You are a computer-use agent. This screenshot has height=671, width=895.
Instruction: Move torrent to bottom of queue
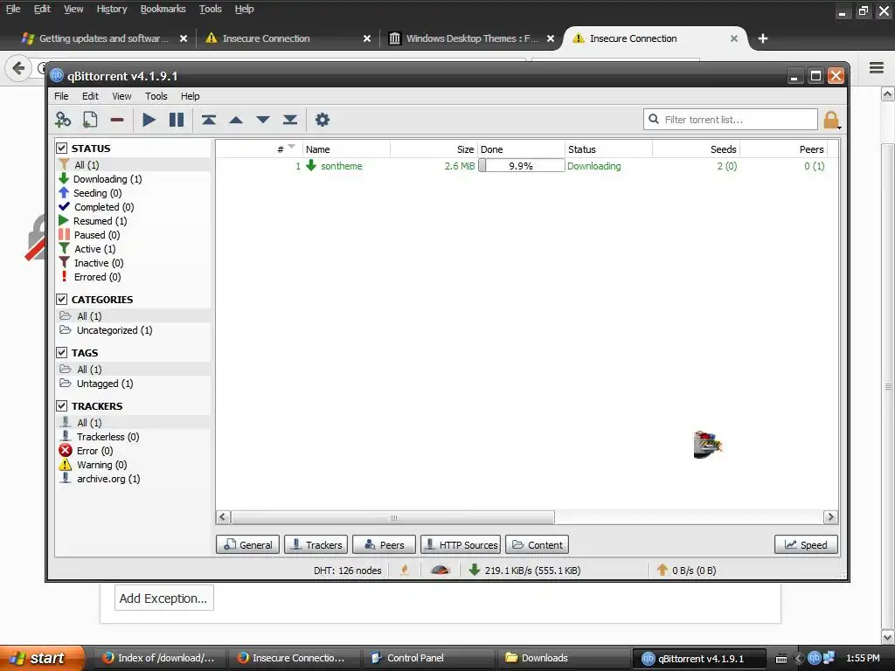click(x=290, y=120)
